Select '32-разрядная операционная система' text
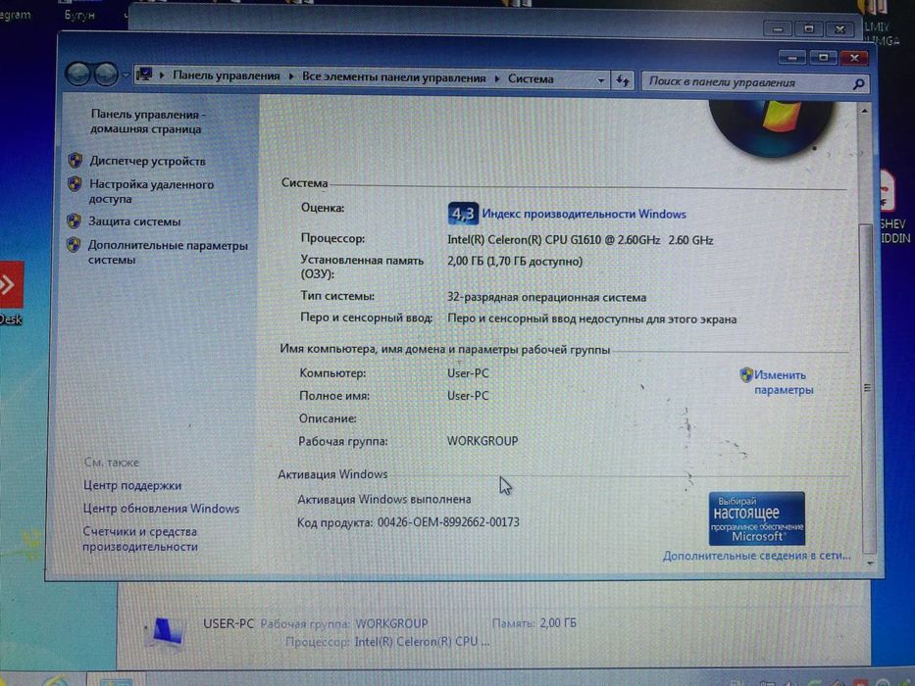This screenshot has width=915, height=686. coord(547,297)
